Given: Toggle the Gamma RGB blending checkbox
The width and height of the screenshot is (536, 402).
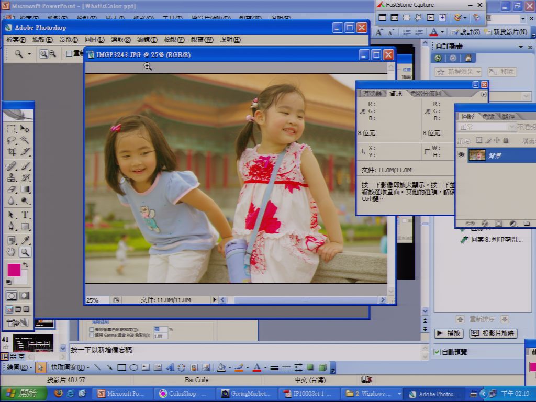Looking at the screenshot, I should pyautogui.click(x=91, y=336).
